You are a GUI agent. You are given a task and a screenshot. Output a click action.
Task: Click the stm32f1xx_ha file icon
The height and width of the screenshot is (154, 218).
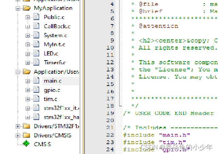pos(36,117)
